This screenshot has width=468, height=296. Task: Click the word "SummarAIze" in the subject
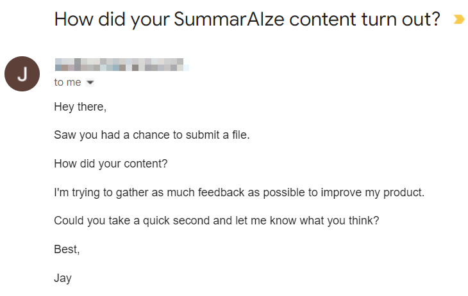229,19
